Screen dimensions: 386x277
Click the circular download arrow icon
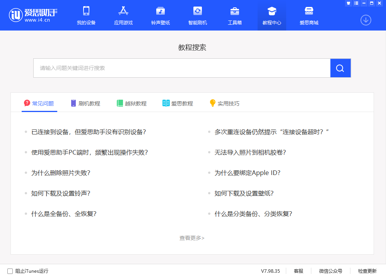point(366,20)
